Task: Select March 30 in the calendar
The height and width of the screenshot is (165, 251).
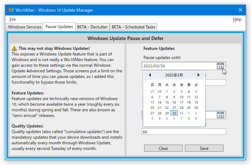Action: (174, 113)
